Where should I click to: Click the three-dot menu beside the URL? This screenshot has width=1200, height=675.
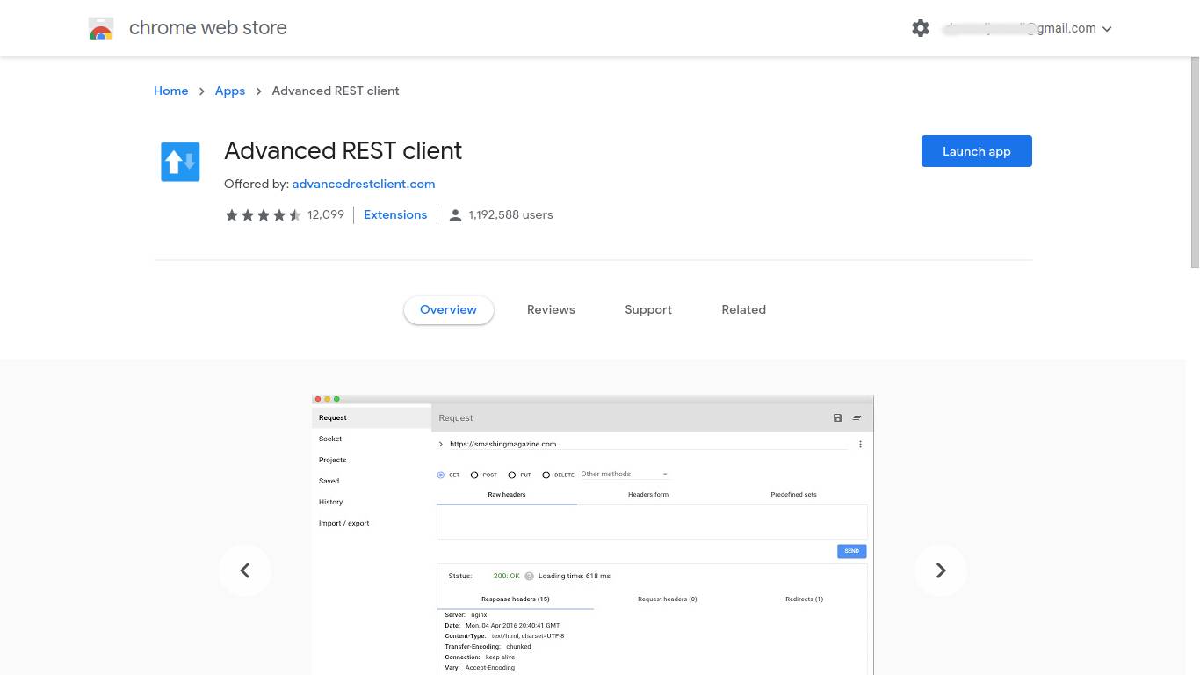[860, 445]
